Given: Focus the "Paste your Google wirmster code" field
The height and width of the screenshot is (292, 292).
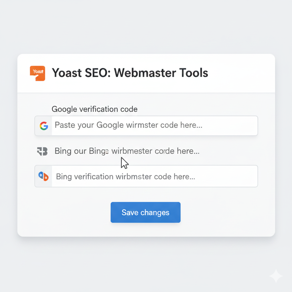Looking at the screenshot, I should (154, 126).
